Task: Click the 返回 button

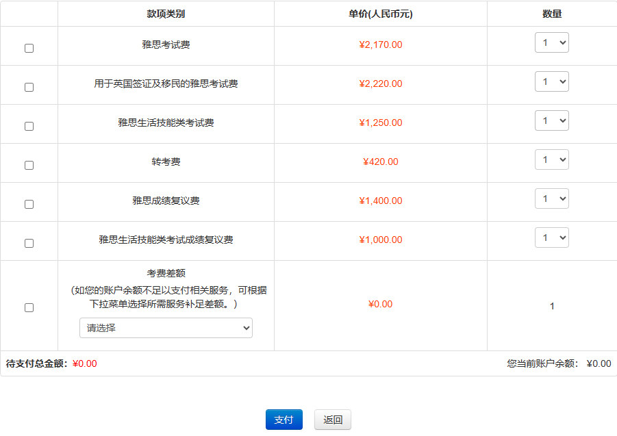Action: (x=333, y=420)
